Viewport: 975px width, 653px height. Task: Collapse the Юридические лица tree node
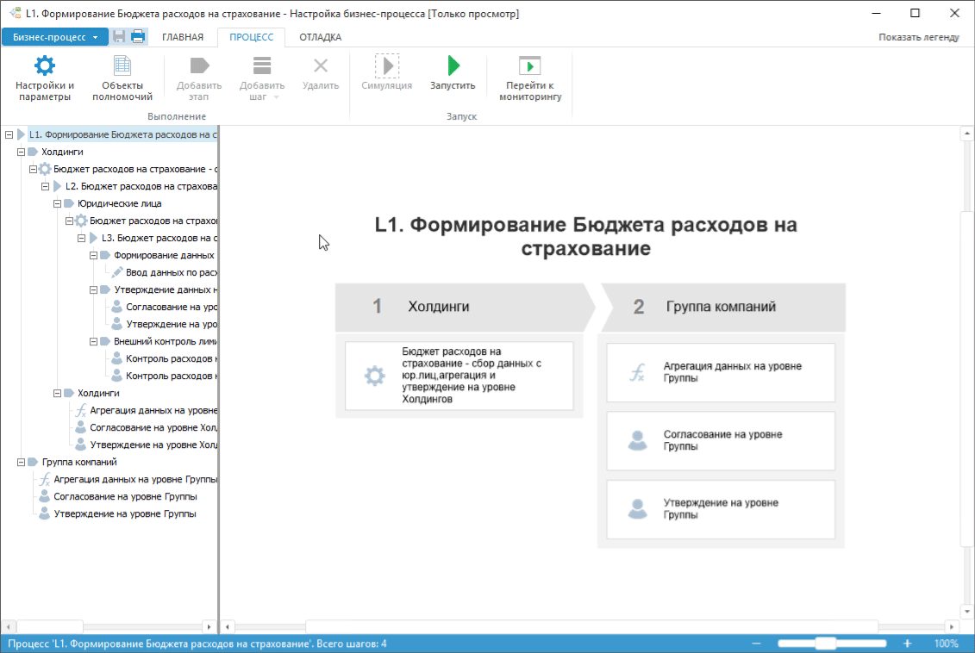(x=57, y=203)
